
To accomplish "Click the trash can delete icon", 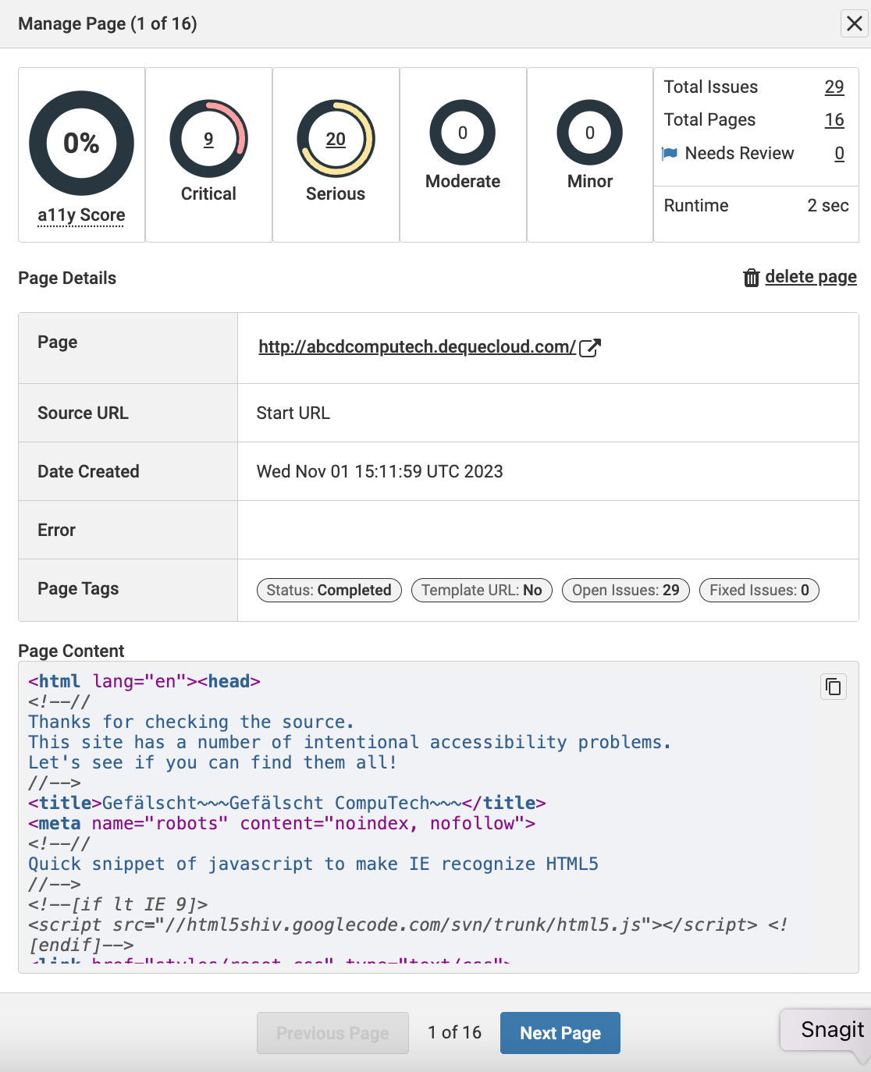I will click(751, 278).
